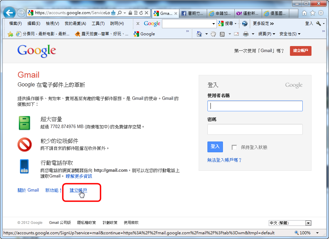Viewport: 329px width, 239px height.
Task: Click the printer icon in command bar
Action: click(246, 34)
